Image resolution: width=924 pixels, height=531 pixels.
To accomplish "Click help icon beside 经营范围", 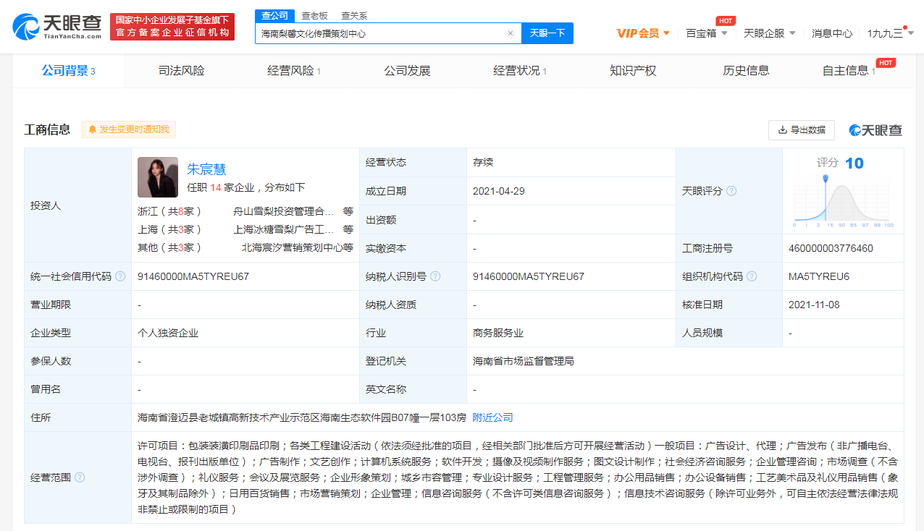I will [x=80, y=477].
